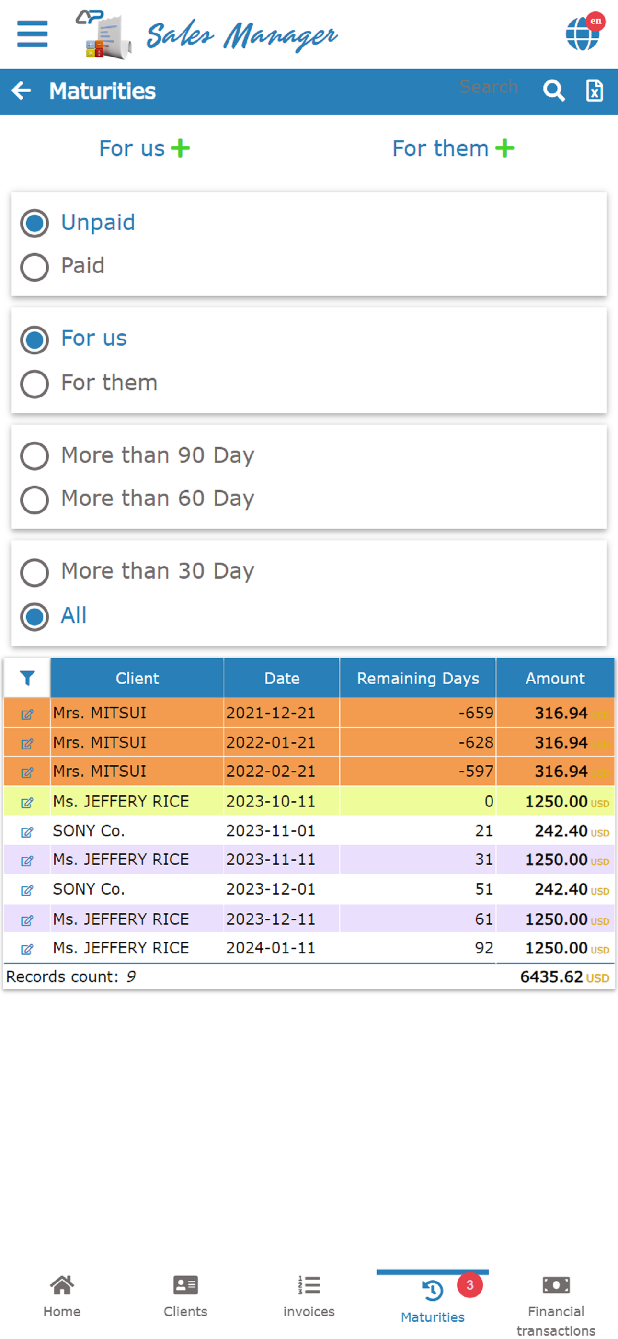Click remaining days value -659
Screen dimensions: 618x1339
475,713
